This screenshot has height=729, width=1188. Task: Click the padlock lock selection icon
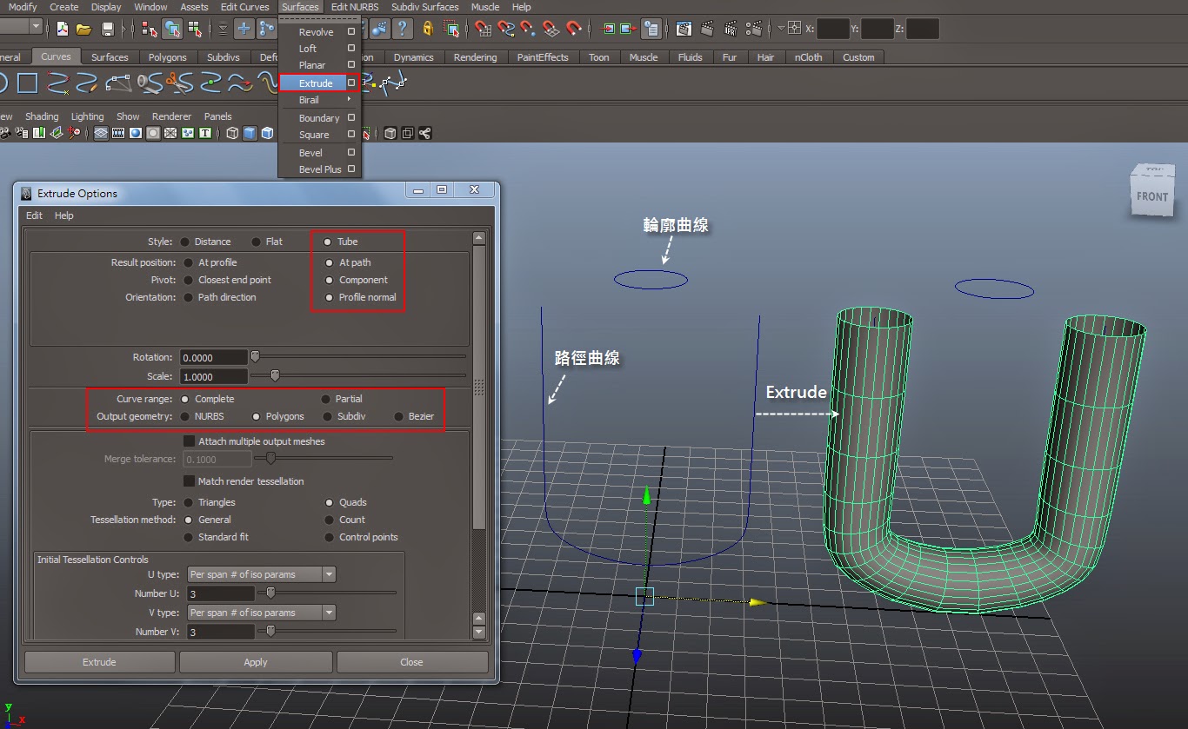[428, 29]
